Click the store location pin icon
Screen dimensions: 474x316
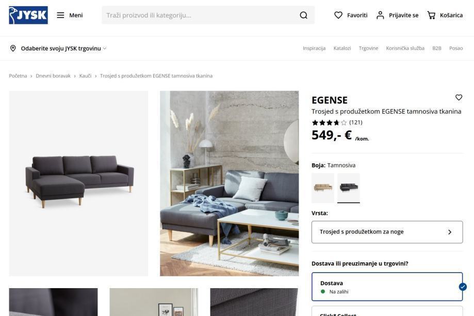13,48
